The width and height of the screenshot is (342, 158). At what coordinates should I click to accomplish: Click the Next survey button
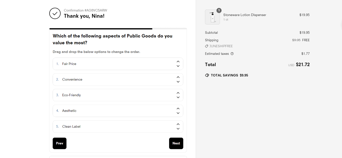pos(176,143)
